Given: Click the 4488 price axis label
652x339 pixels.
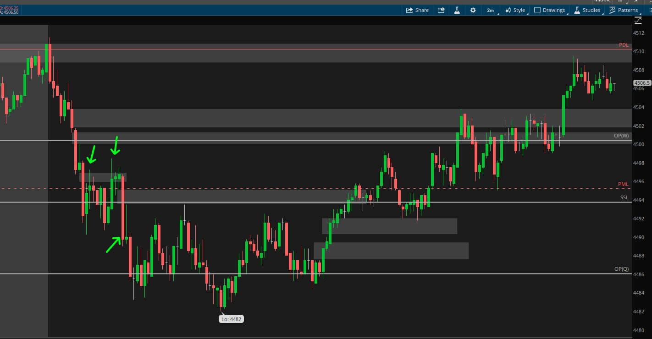Looking at the screenshot, I should tap(639, 256).
